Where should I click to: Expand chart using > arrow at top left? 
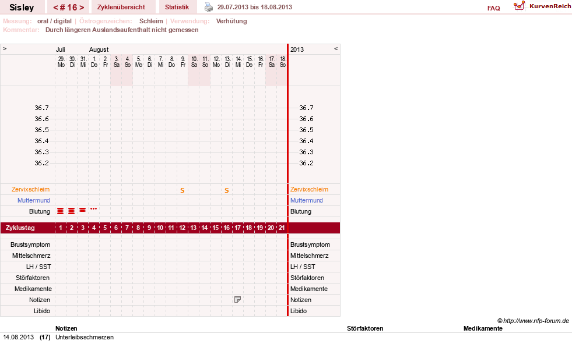(x=5, y=48)
